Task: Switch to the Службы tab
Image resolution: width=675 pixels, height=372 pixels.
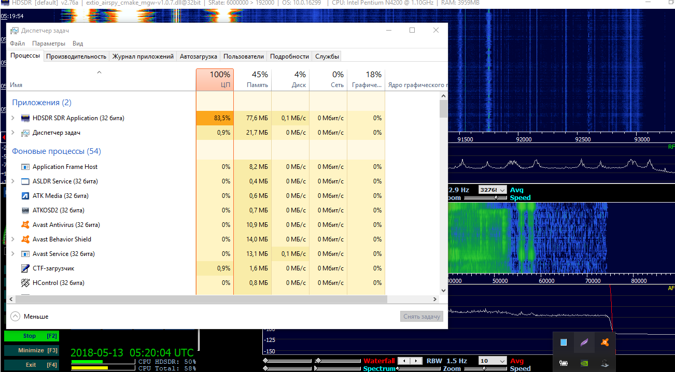Action: pyautogui.click(x=327, y=56)
